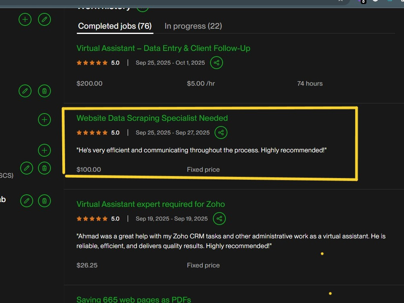Viewport: 404px width, 303px height.
Task: Click the 'SCS)' text in the sidebar
Action: click(7, 175)
